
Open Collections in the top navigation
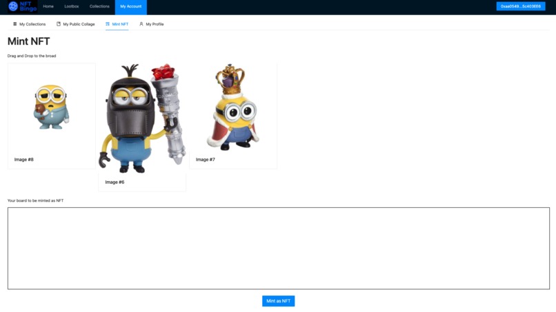click(x=99, y=6)
